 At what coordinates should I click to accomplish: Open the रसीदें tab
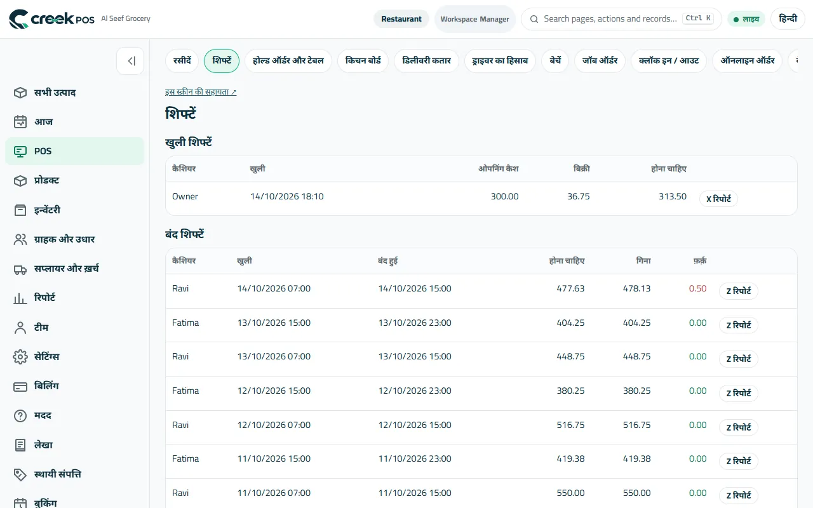(x=182, y=61)
